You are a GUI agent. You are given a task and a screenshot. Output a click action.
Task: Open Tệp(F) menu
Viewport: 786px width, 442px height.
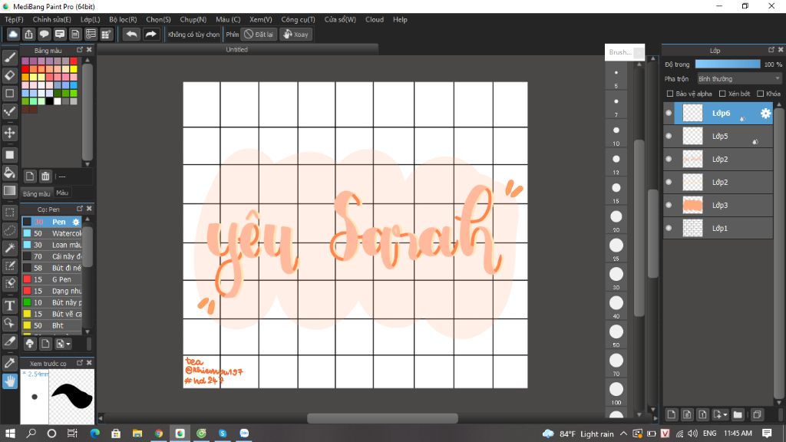click(x=14, y=19)
